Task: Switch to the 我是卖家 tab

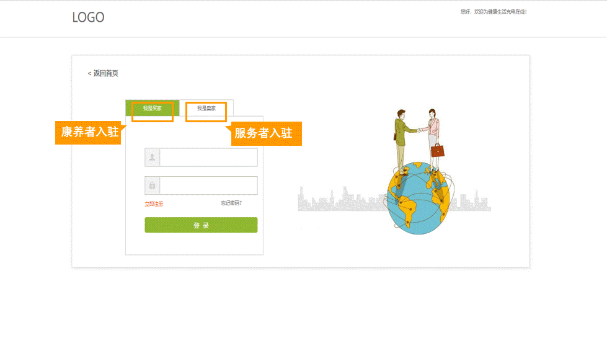Action: [206, 109]
